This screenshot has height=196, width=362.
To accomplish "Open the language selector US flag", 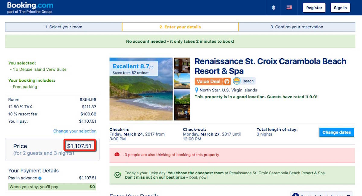I will 289,8.
